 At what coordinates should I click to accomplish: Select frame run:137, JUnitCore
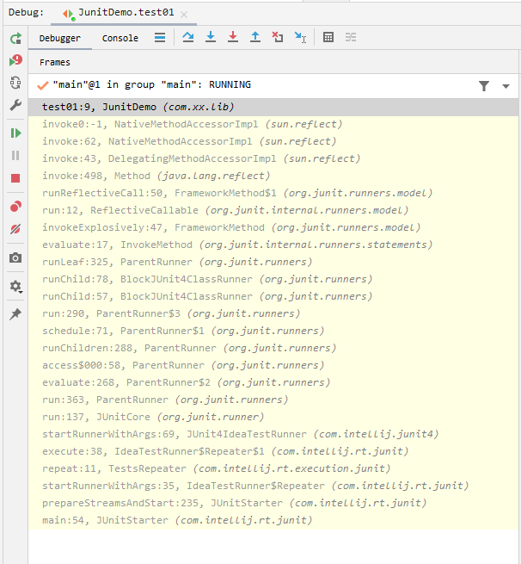click(x=273, y=418)
